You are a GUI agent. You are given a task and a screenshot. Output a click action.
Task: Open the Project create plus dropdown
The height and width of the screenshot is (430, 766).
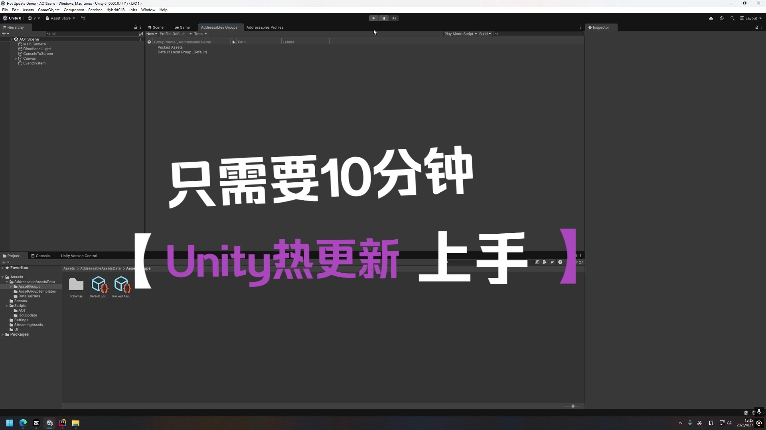6,262
